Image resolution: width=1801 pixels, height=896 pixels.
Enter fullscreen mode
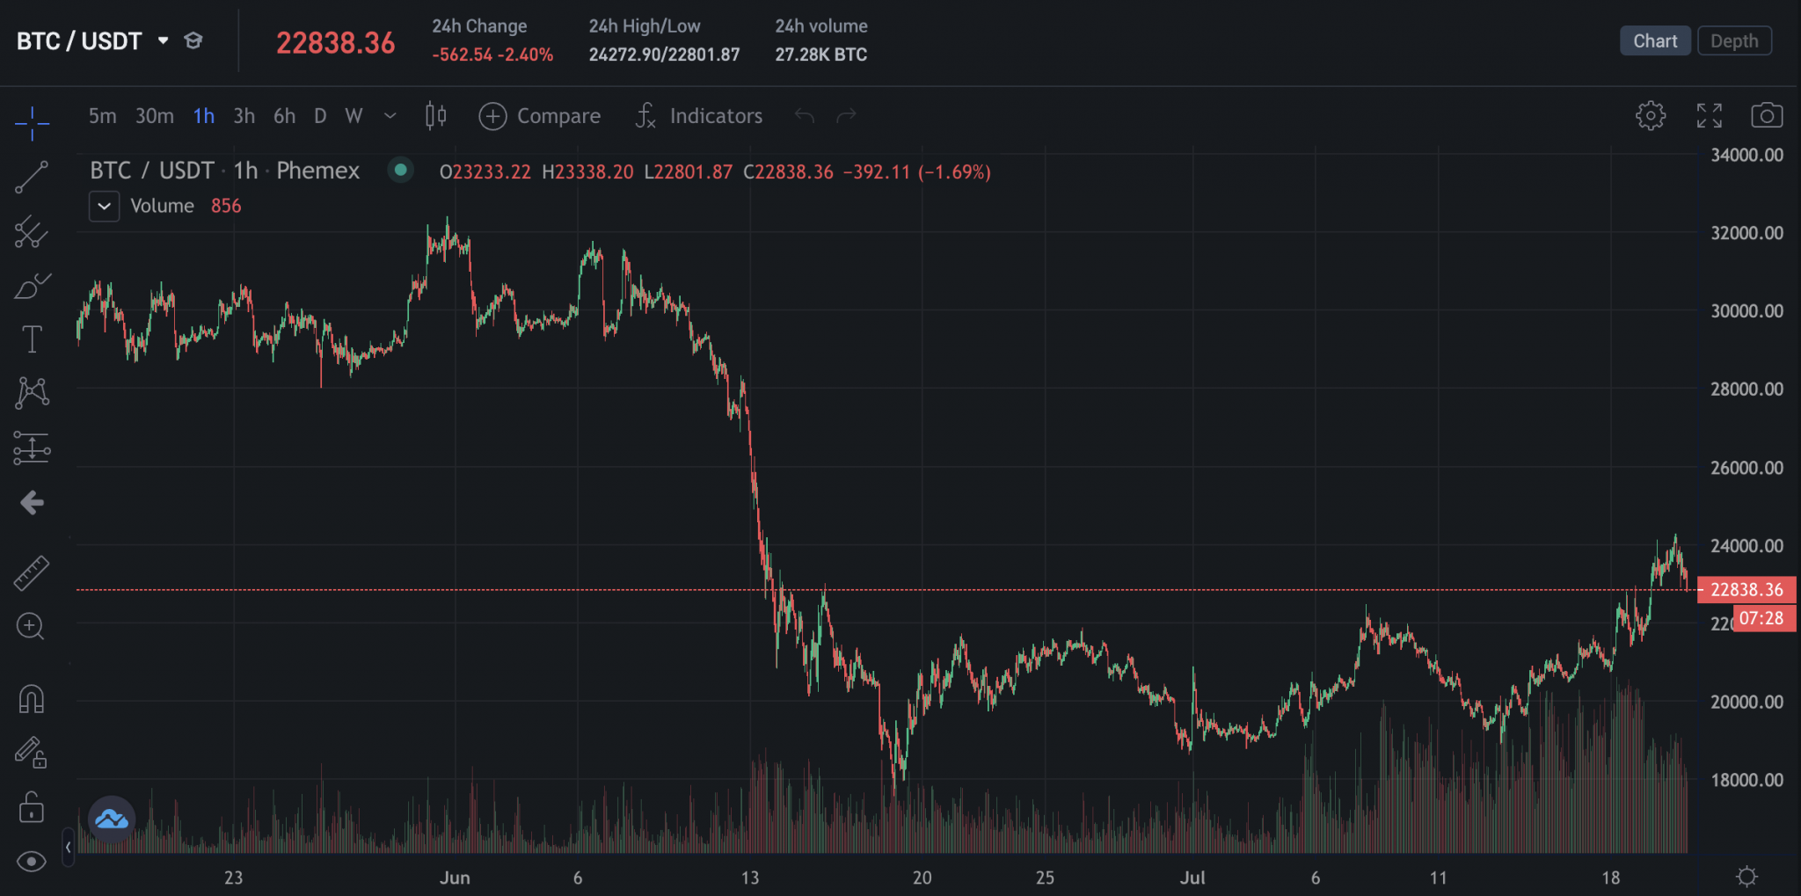pos(1710,115)
